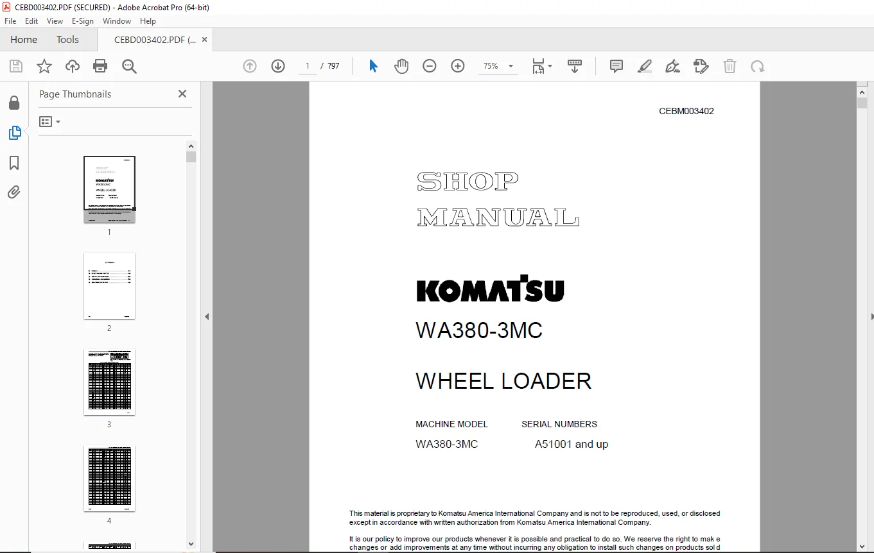Select the highlight text pen tool
The width and height of the screenshot is (874, 553).
(x=645, y=66)
